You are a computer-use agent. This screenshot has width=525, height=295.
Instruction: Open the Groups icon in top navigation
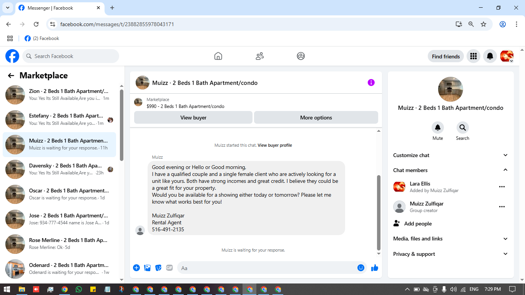[301, 56]
